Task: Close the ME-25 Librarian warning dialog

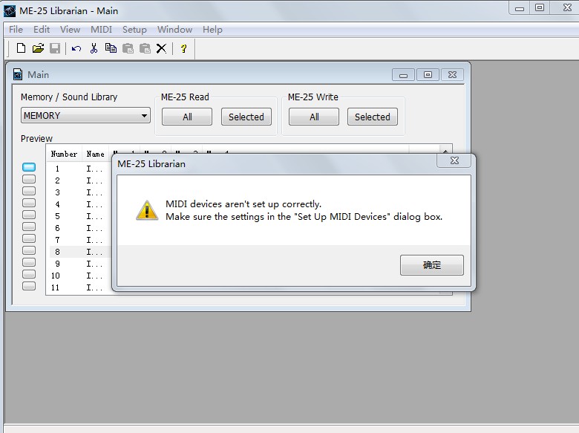Action: pos(454,160)
